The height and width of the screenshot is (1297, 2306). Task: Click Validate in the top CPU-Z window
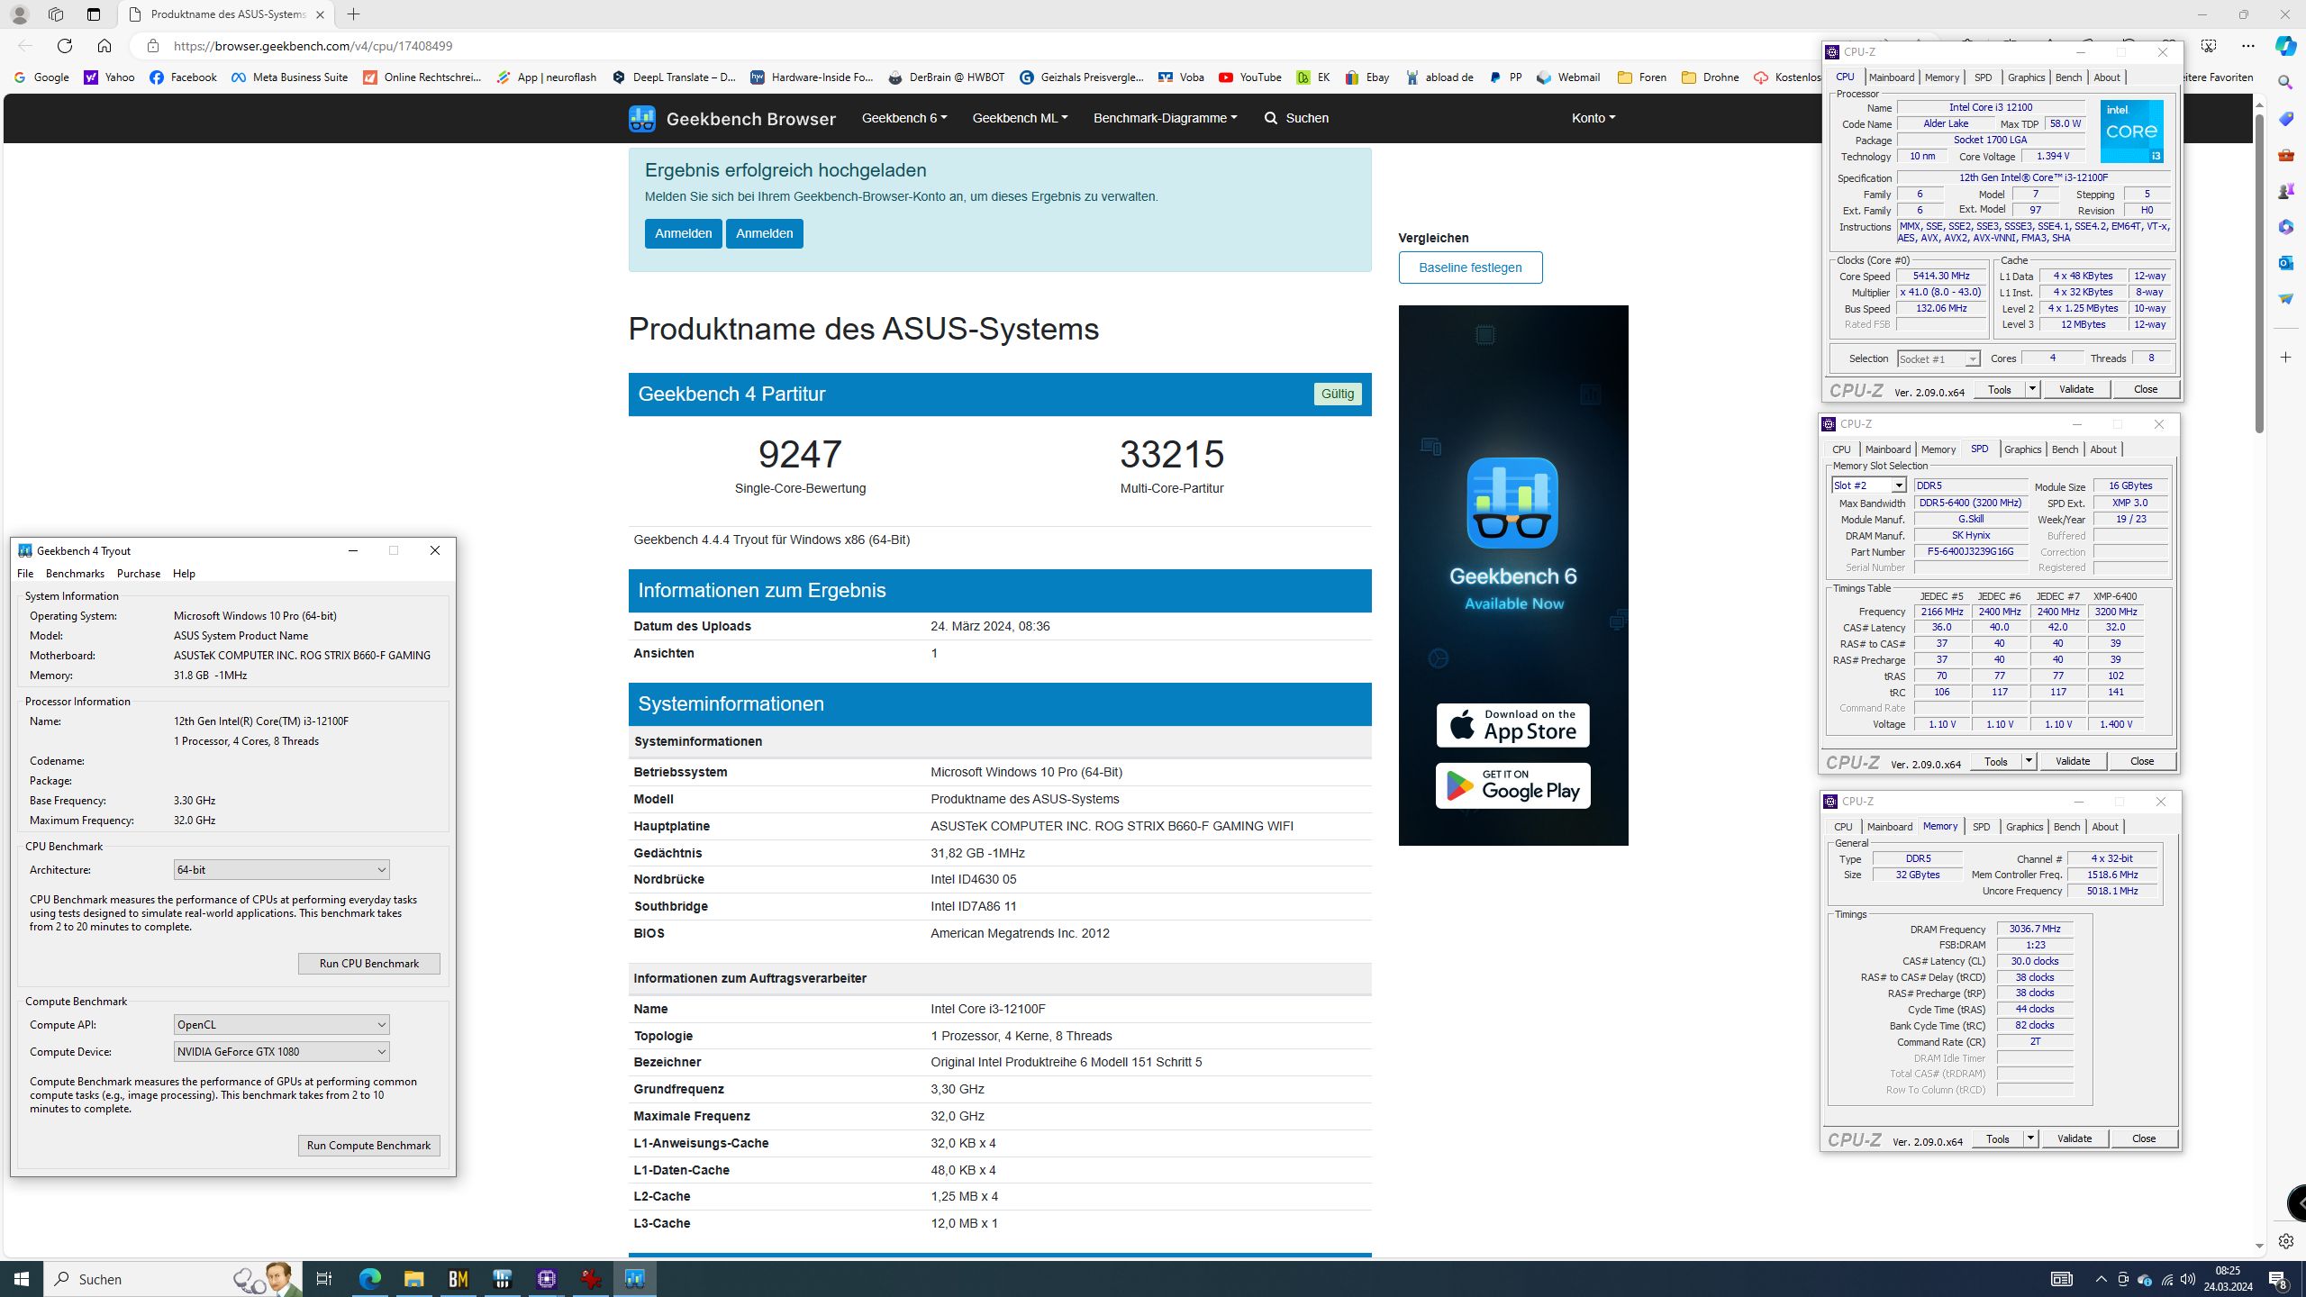[x=2075, y=389]
